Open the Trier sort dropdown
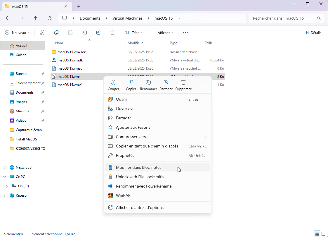This screenshot has height=237, width=328. [x=134, y=32]
